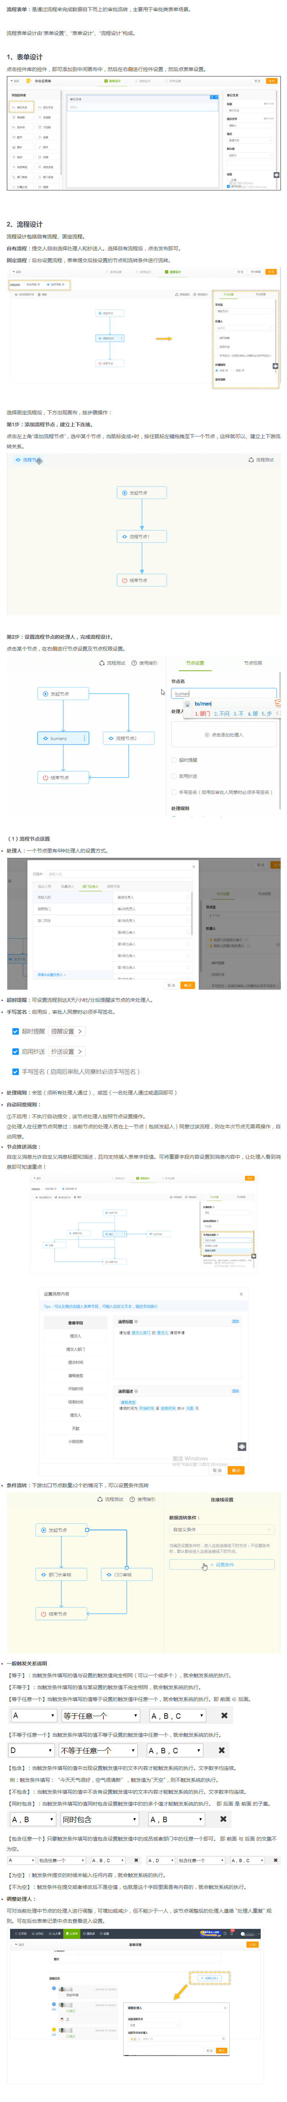
Task: Select the 流程节点2 node
Action: tap(129, 738)
